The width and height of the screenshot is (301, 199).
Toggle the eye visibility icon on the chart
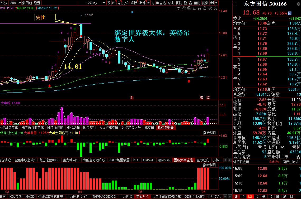point(178,8)
